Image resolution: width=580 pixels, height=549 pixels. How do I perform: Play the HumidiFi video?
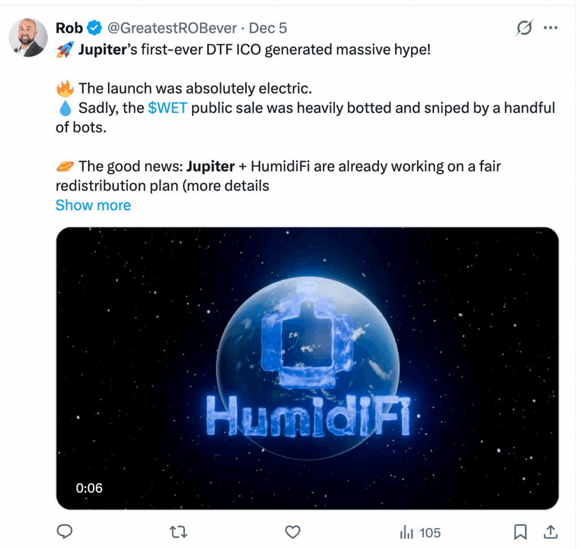tap(307, 368)
